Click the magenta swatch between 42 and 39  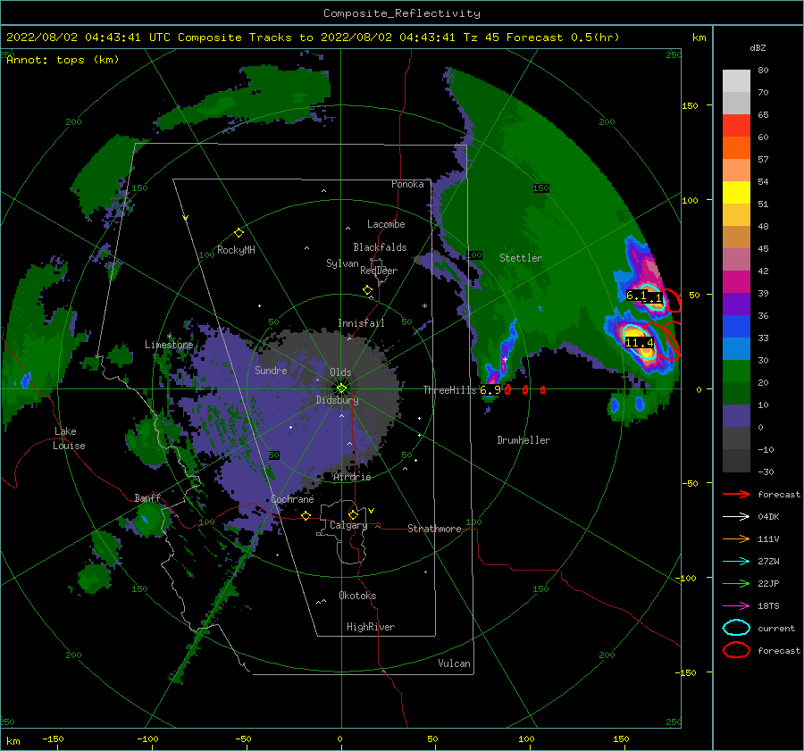[x=736, y=282]
